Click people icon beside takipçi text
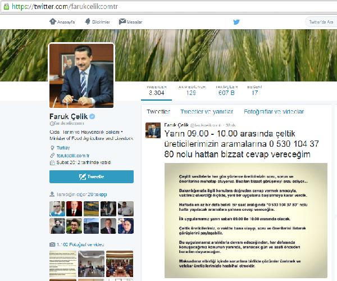This screenshot has width=337, height=281. [52, 194]
